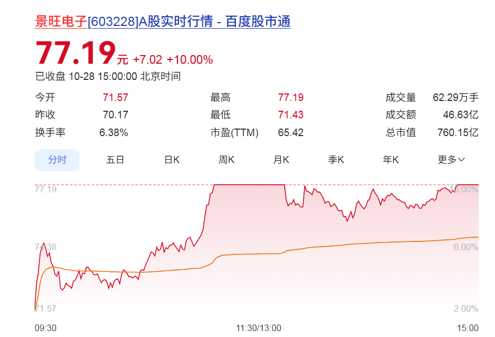Click the large 77.19 current price

(x=76, y=54)
